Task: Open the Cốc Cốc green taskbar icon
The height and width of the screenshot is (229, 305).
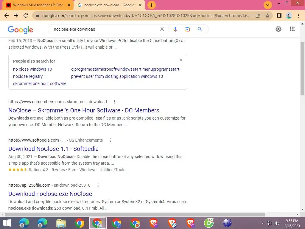Action: click(209, 223)
